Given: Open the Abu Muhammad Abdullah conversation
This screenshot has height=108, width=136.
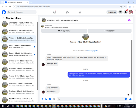Looking at the screenshot, I should [x=18, y=100].
